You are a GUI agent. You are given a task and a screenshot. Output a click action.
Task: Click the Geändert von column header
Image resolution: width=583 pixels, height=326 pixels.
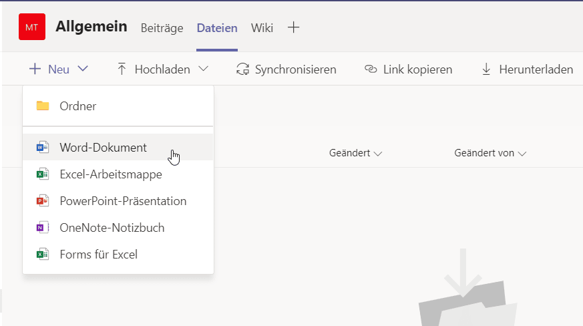pyautogui.click(x=484, y=153)
